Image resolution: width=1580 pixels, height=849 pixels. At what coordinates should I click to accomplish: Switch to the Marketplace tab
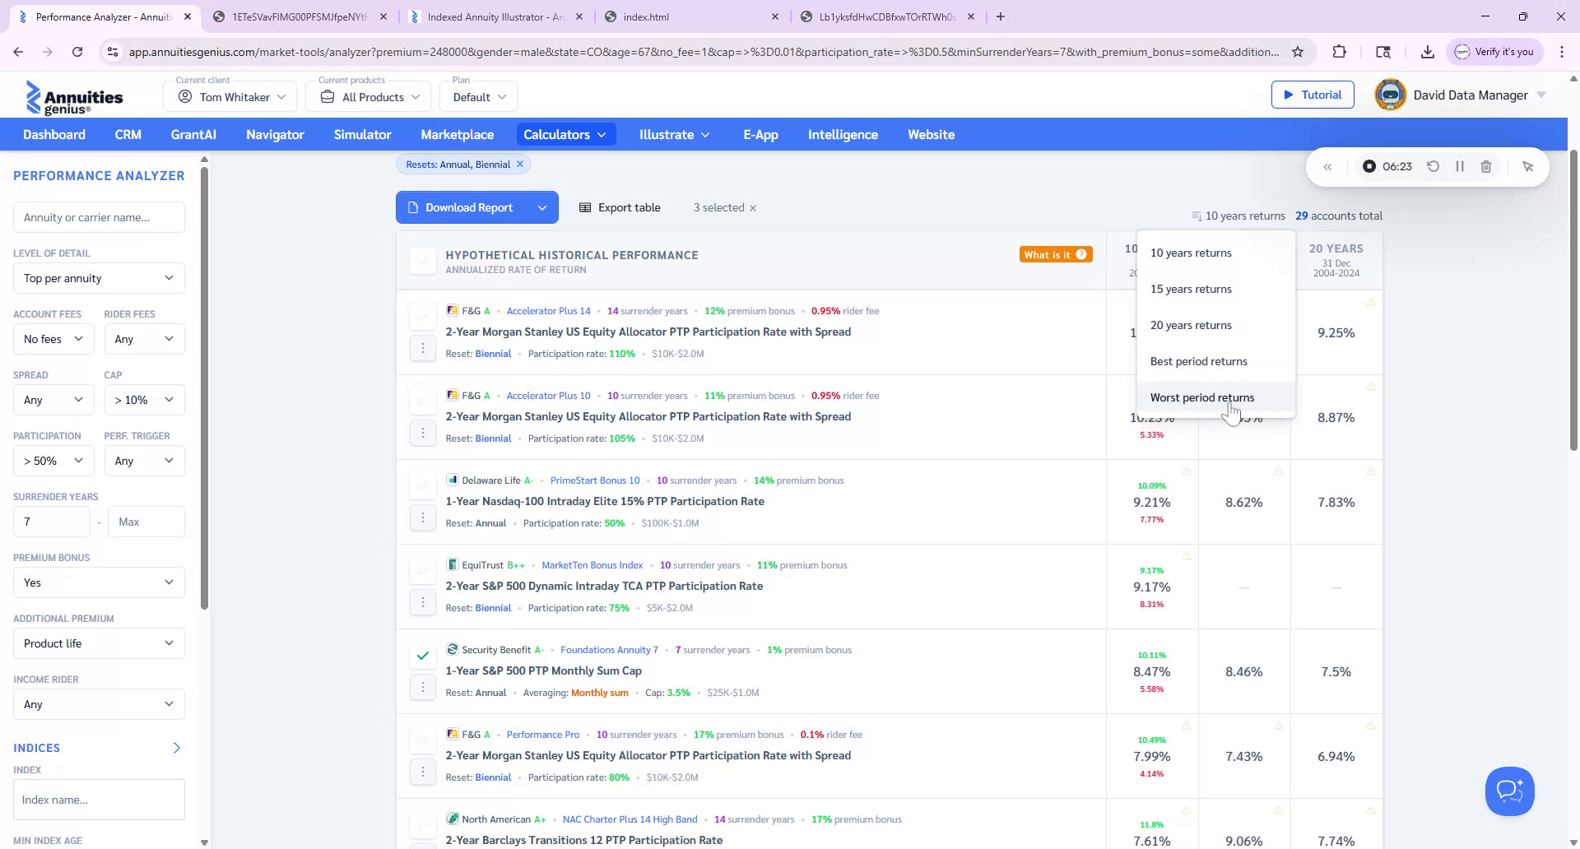point(457,134)
